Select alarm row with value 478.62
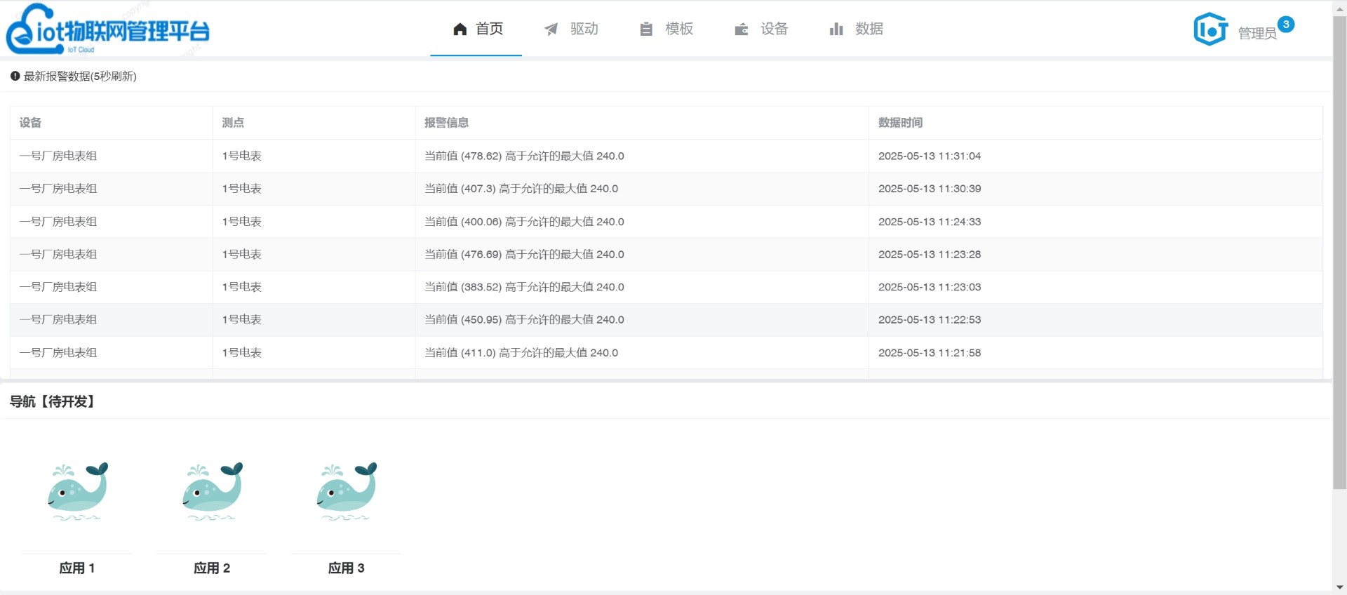Screen dimensions: 1347x595 pyautogui.click(x=524, y=156)
